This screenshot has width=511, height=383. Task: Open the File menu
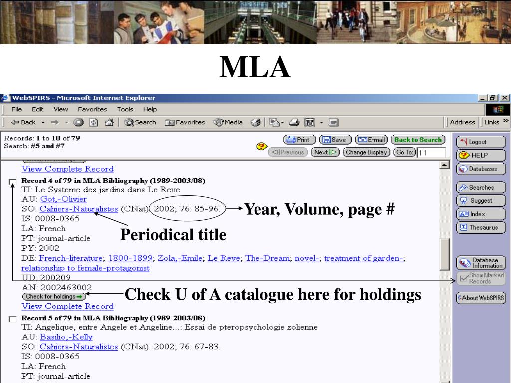pos(16,109)
